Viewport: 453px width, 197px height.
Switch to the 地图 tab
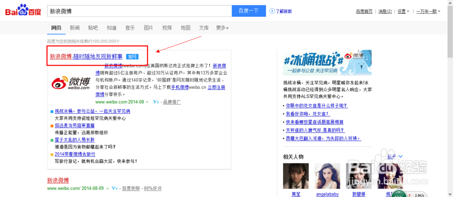[185, 28]
